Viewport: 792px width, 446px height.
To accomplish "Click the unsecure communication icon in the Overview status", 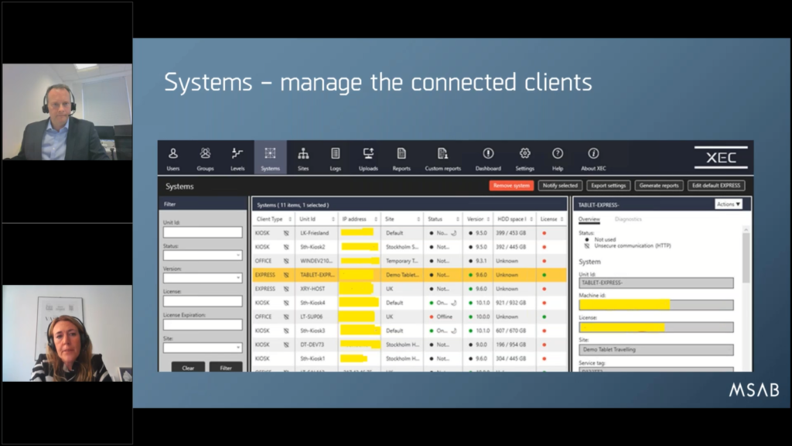I will click(586, 245).
